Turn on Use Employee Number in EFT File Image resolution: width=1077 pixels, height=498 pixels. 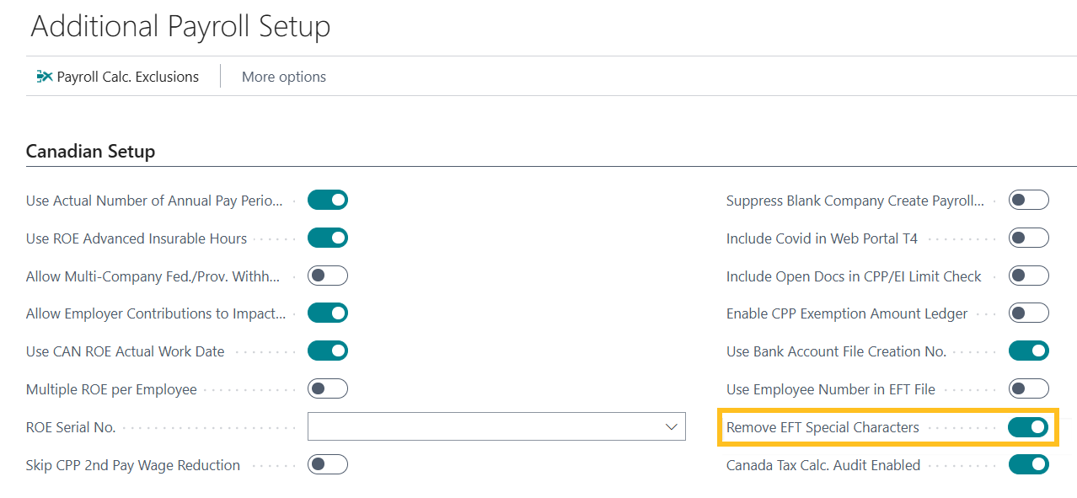pos(1028,389)
